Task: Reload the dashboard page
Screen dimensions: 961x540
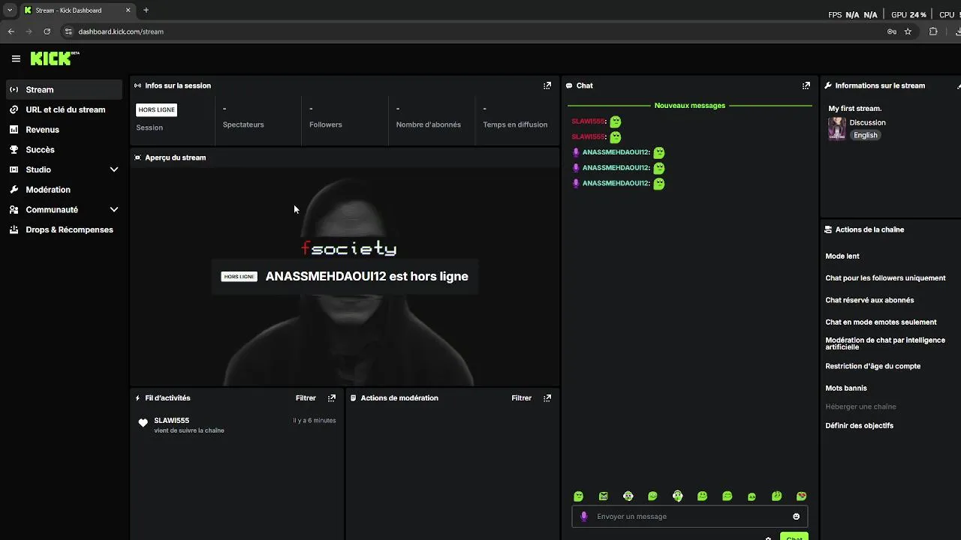Action: point(47,31)
